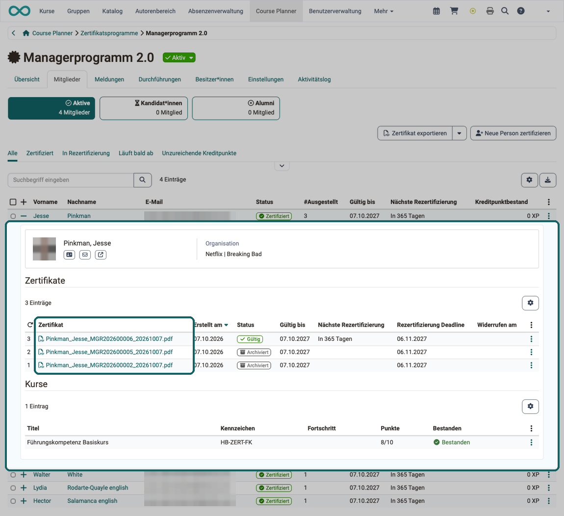
Task: Collapse the Jesse Pinkman detail row
Action: tap(24, 216)
